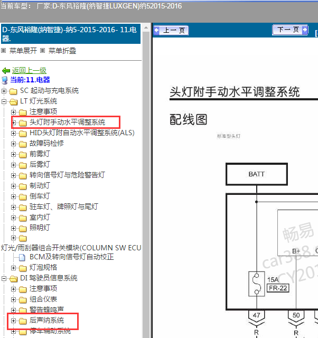
Task: Expand all menus via 菜单展开
Action: click(23, 51)
